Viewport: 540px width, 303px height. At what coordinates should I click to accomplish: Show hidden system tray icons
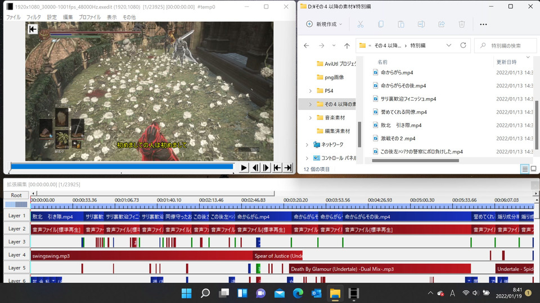point(430,293)
